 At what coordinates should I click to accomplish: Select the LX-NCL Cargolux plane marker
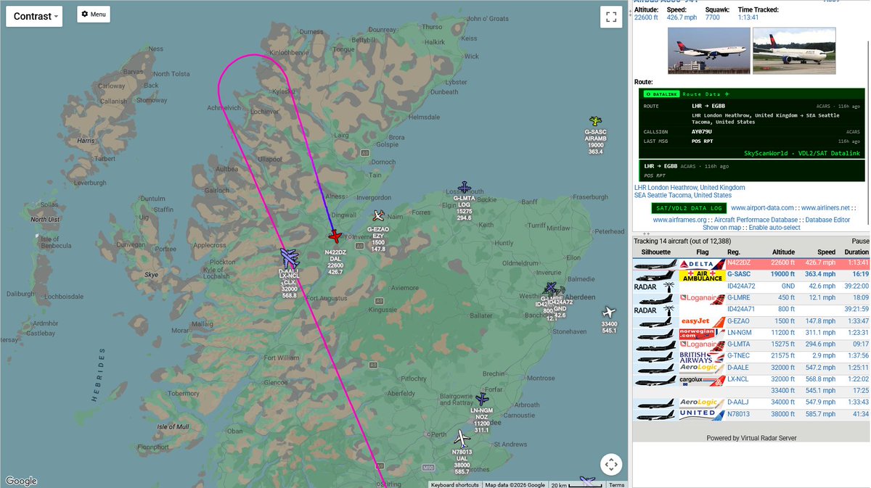point(290,260)
